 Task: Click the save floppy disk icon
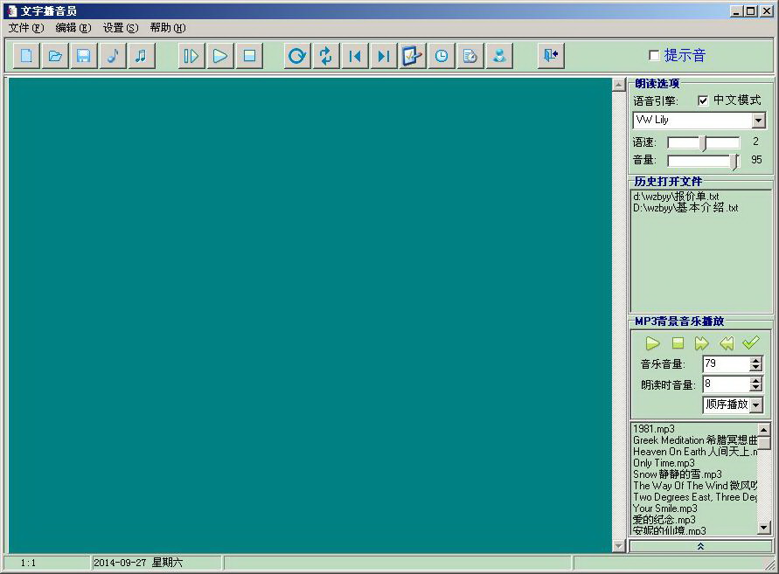point(83,56)
